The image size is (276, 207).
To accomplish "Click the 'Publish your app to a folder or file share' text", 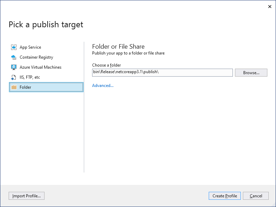I will point(128,53).
